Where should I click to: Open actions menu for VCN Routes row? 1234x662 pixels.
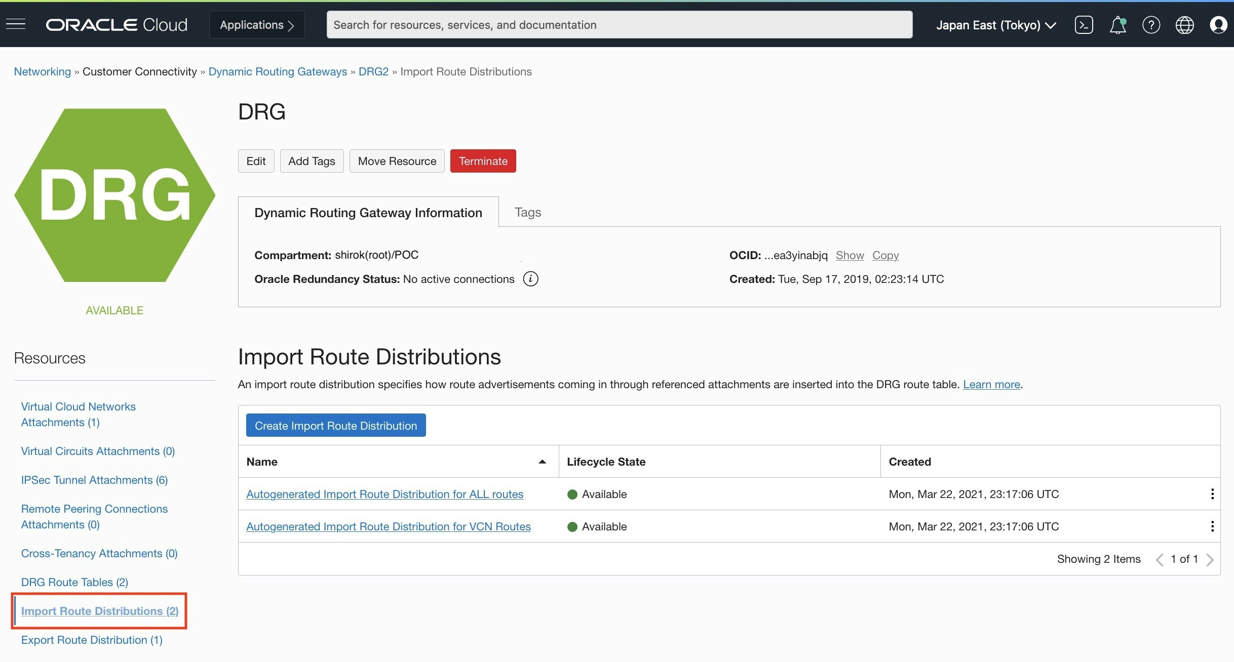1212,526
